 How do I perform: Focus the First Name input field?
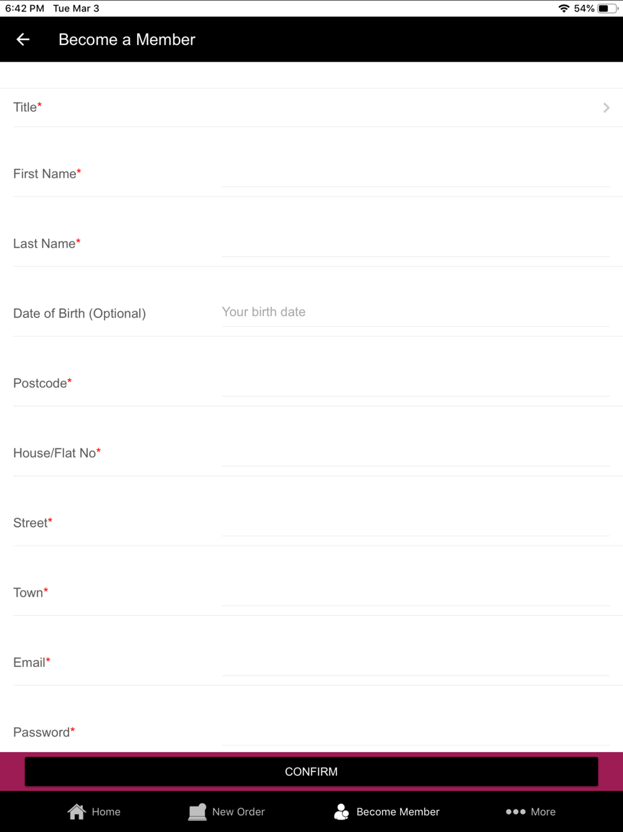(x=416, y=173)
